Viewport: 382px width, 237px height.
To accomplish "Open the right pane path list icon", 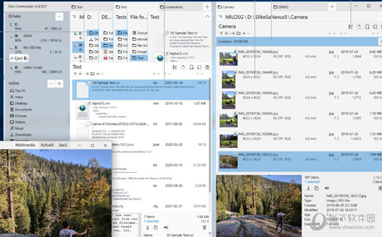I will [220, 17].
